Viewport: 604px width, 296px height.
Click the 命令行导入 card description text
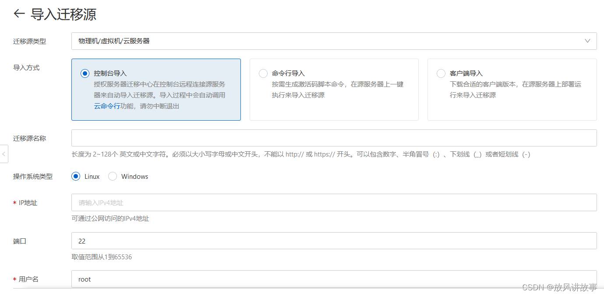point(338,90)
